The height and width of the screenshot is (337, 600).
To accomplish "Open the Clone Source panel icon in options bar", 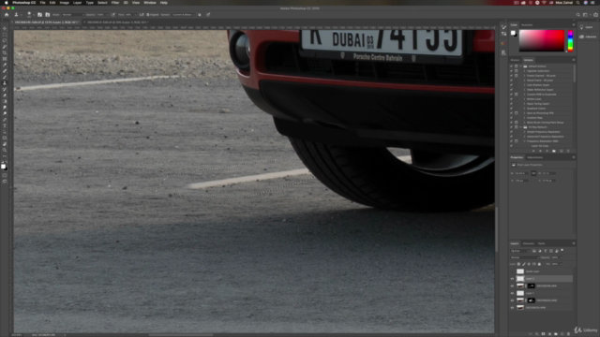I will [x=48, y=15].
